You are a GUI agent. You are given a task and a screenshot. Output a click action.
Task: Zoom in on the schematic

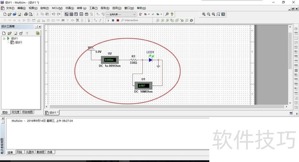coord(204,14)
